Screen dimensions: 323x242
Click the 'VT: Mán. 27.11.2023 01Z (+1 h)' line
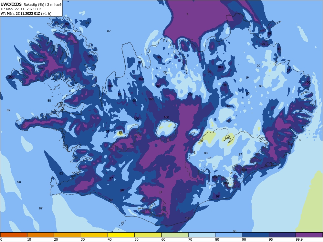(26, 14)
